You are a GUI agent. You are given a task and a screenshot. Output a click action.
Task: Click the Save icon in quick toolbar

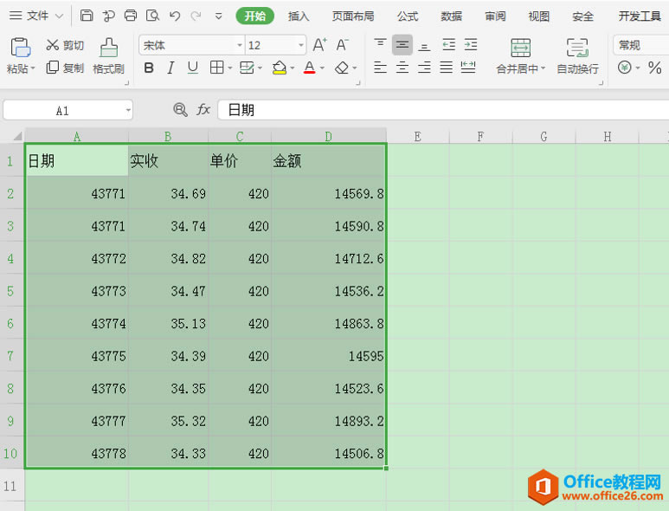pos(87,16)
